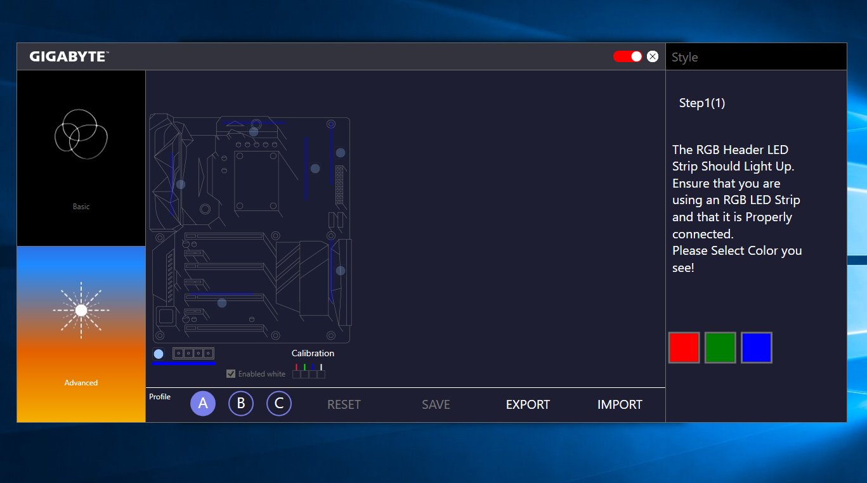
Task: Switch to profile C
Action: [279, 404]
